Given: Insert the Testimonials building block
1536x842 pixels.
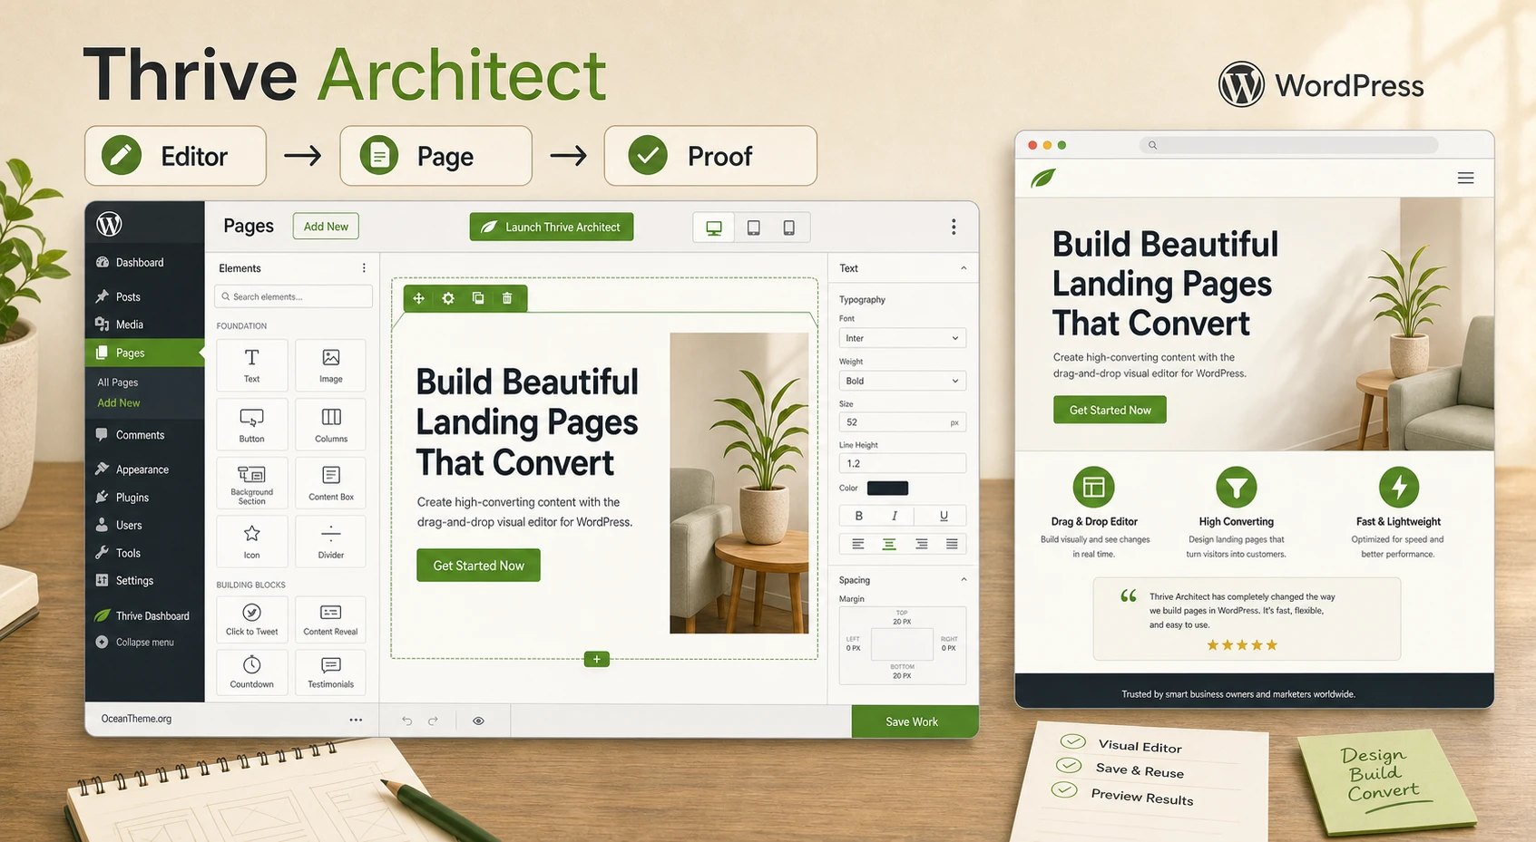Looking at the screenshot, I should click(331, 672).
